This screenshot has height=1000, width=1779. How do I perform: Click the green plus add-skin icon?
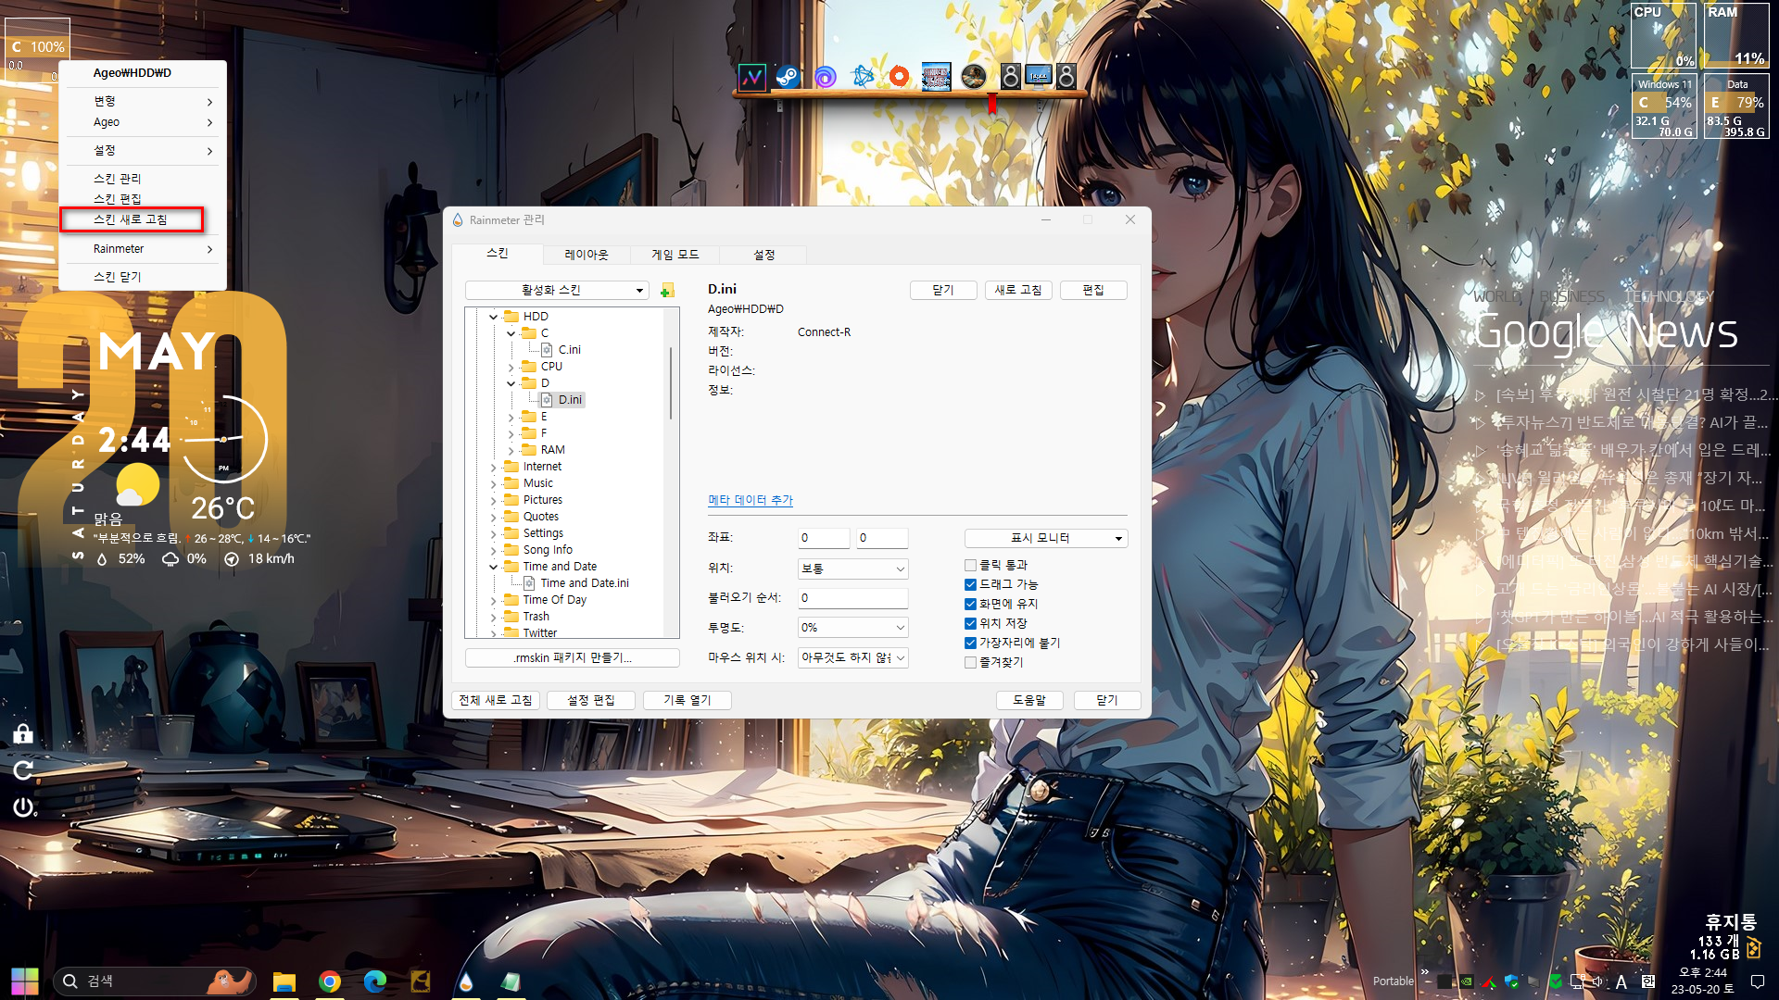coord(666,291)
